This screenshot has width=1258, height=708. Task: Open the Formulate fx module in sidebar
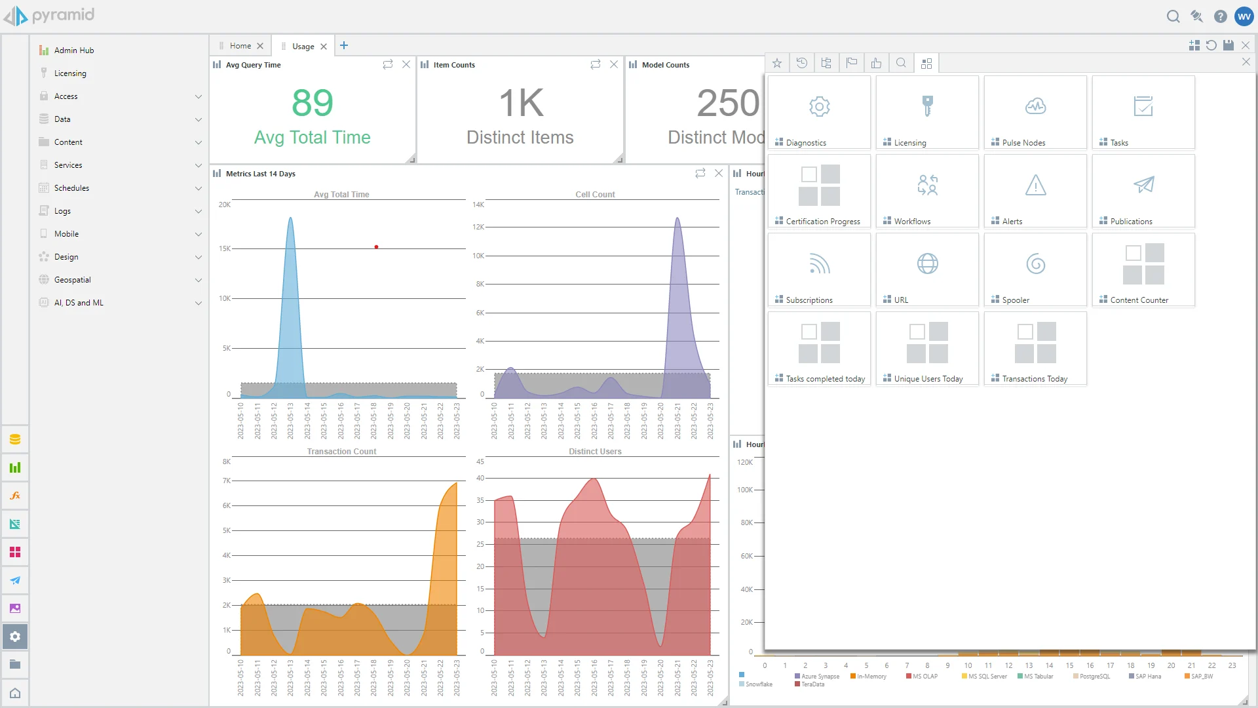[15, 496]
